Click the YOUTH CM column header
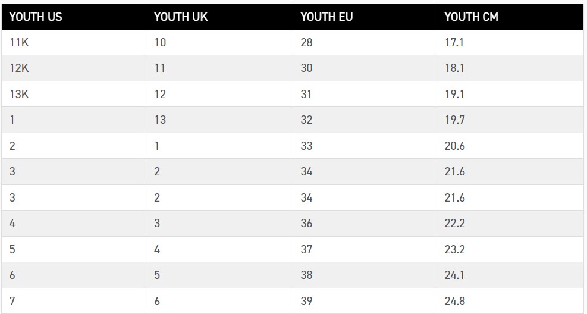This screenshot has height=314, width=587. pos(510,17)
